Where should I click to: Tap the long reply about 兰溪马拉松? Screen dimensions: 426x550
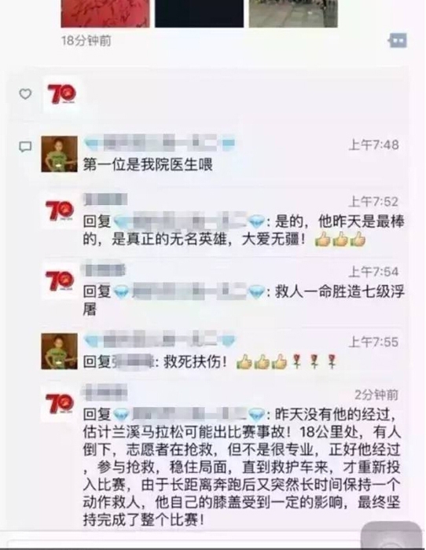pyautogui.click(x=242, y=467)
